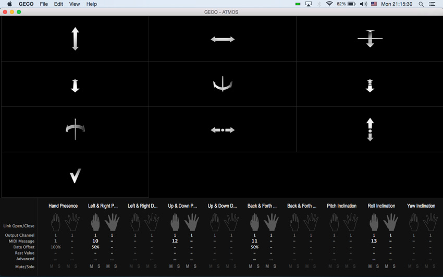
Task: Select the checkmark hand presence gesture
Action: [x=75, y=176]
